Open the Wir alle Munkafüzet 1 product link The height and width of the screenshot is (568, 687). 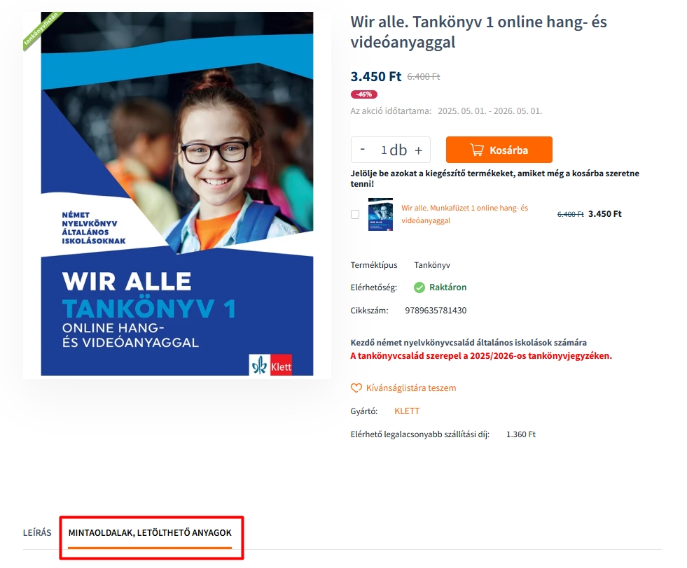465,214
